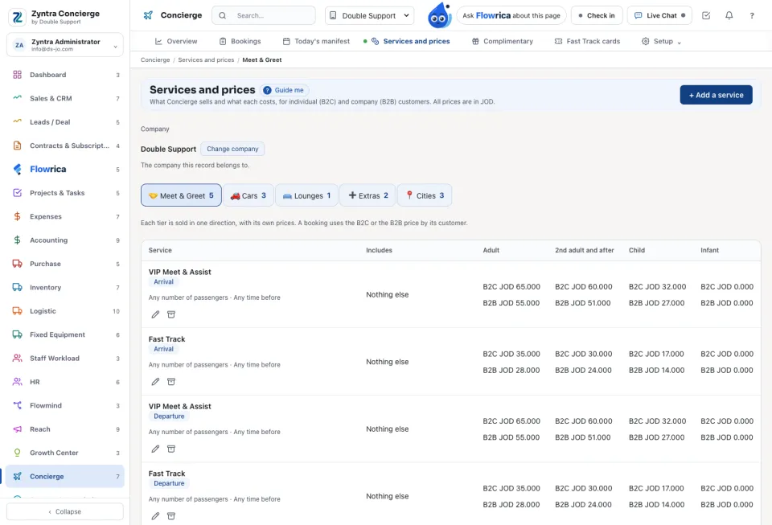Click the Change company button
This screenshot has height=525, width=772.
pos(232,149)
